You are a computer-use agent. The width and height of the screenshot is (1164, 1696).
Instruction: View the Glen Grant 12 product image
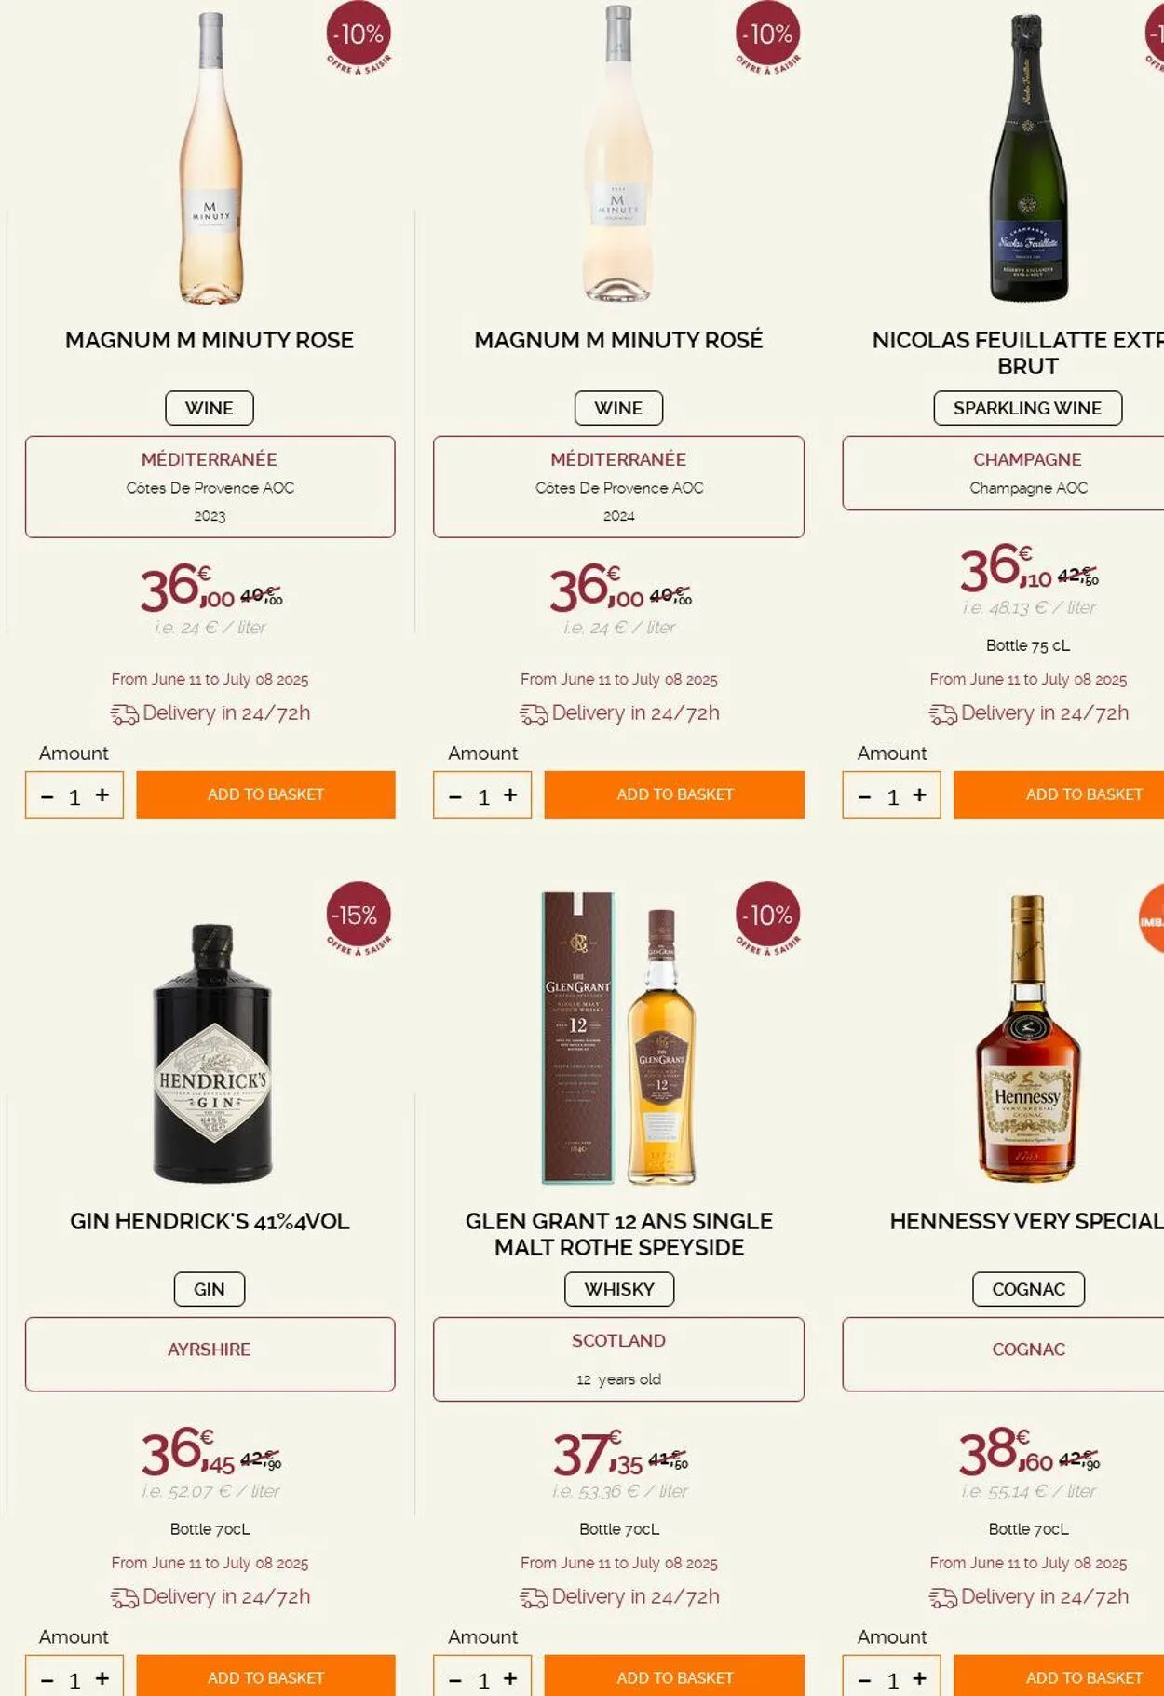click(x=618, y=1038)
